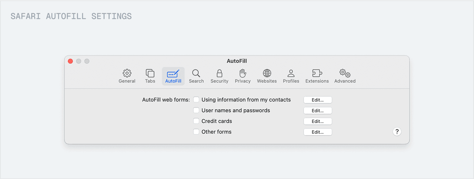Close the AutoFill window with red button
The image size is (474, 179).
coord(70,61)
